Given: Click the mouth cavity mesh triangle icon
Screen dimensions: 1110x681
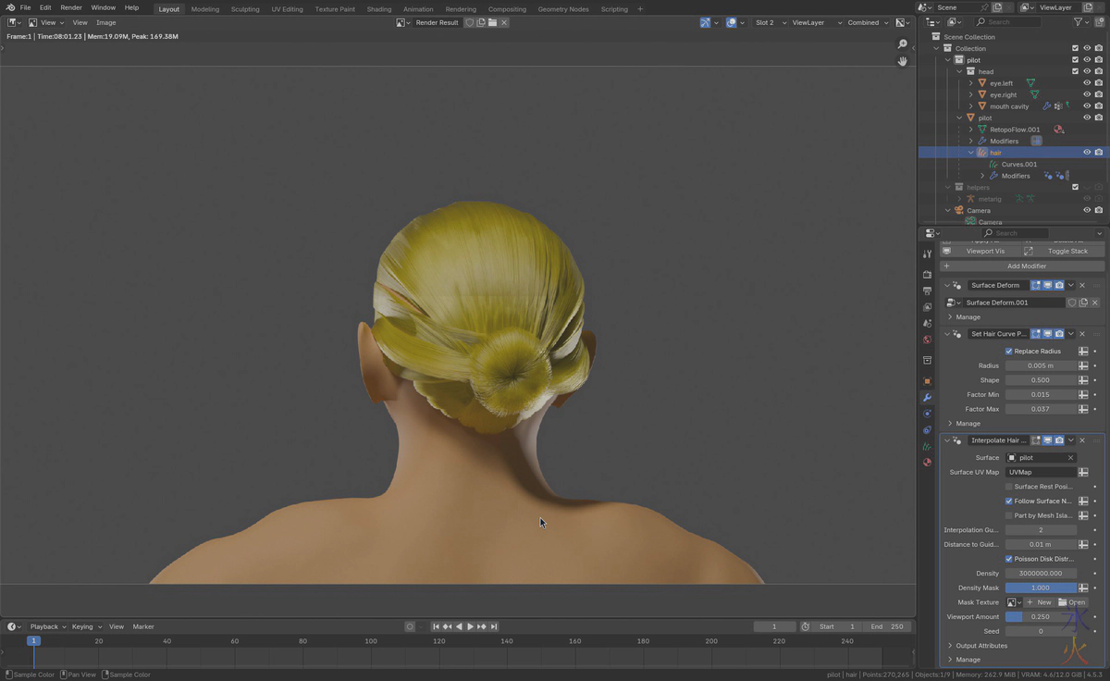Looking at the screenshot, I should click(x=982, y=106).
